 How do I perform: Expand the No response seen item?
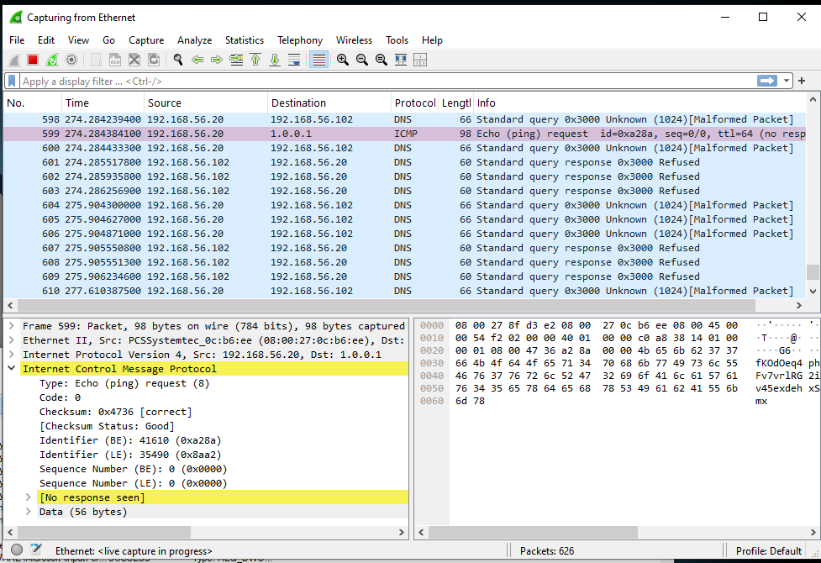tap(29, 497)
